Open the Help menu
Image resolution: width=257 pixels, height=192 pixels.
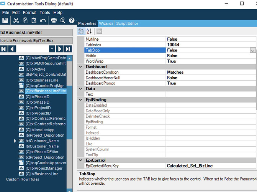pos(58,13)
